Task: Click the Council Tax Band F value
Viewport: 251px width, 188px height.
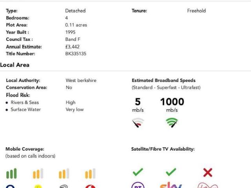Action: [73, 39]
